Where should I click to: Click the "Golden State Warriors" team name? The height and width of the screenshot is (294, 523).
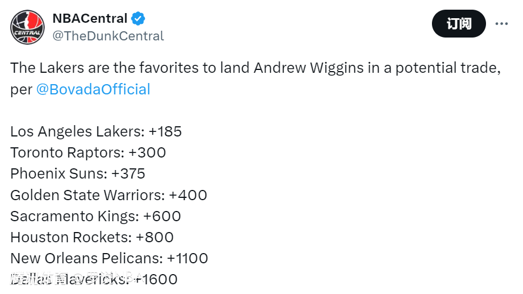pos(87,195)
